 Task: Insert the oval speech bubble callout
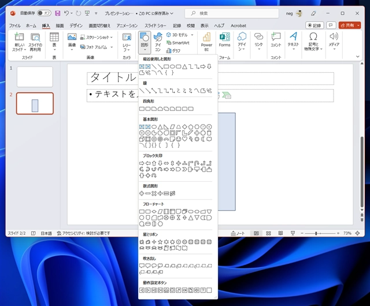pyautogui.click(x=154, y=266)
